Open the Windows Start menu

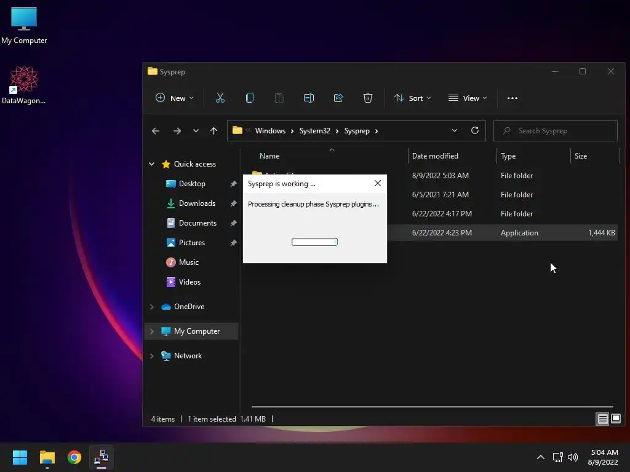pyautogui.click(x=20, y=457)
